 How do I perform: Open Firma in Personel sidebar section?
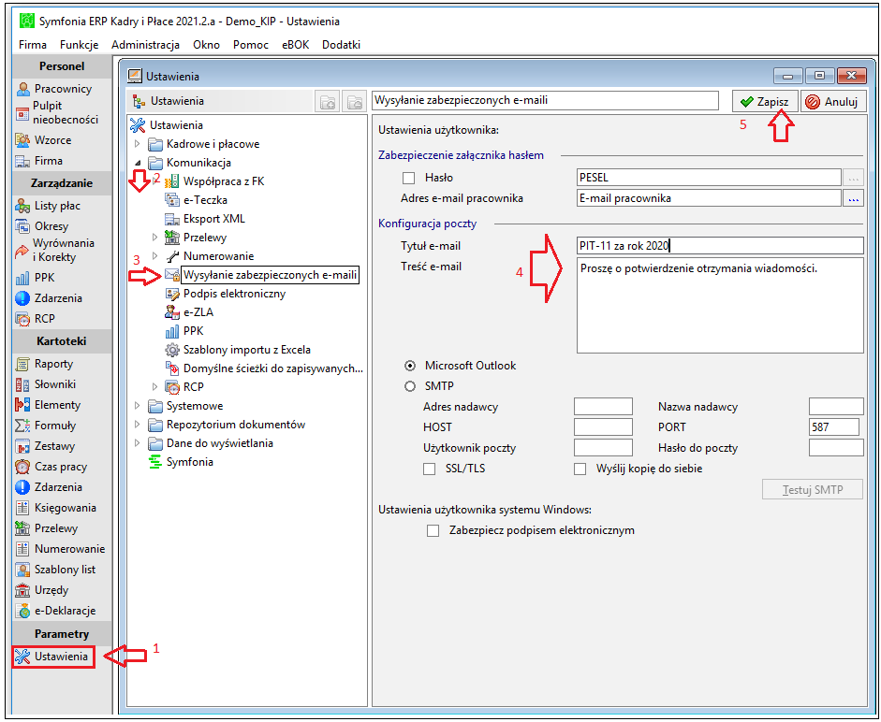click(x=39, y=161)
